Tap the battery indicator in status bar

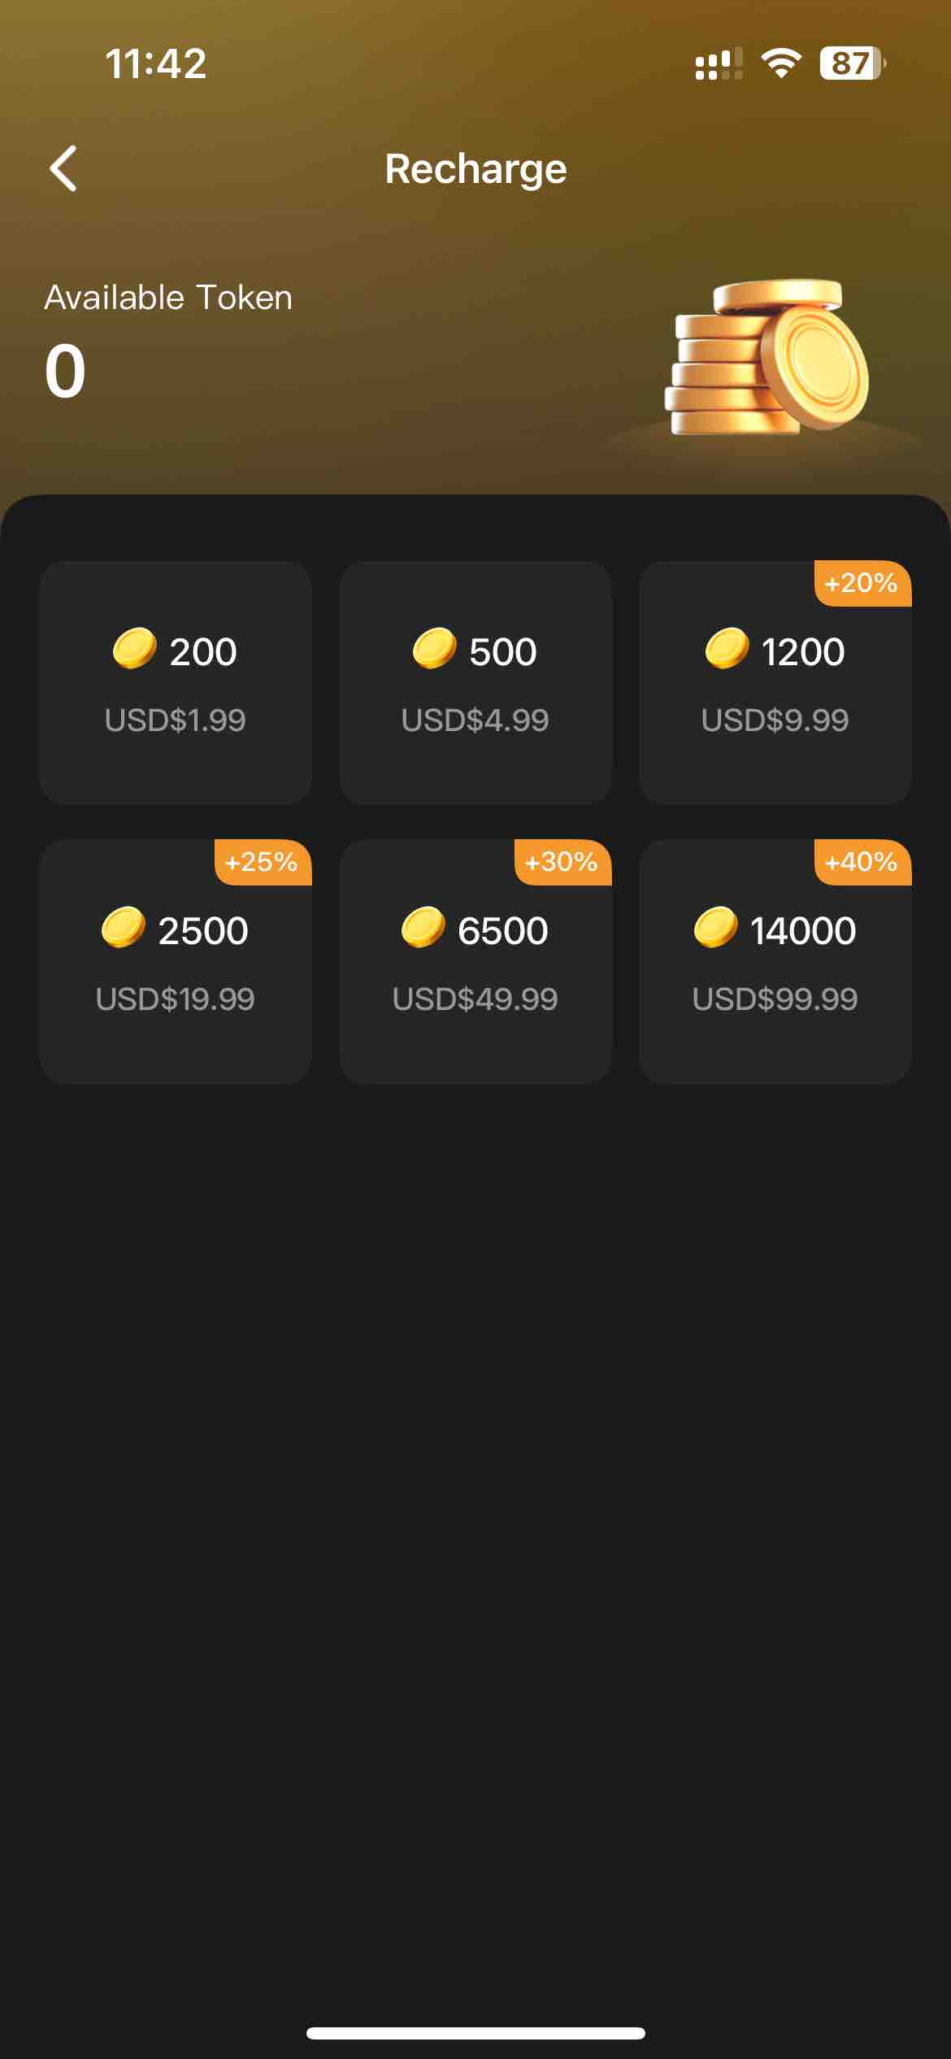tap(853, 63)
